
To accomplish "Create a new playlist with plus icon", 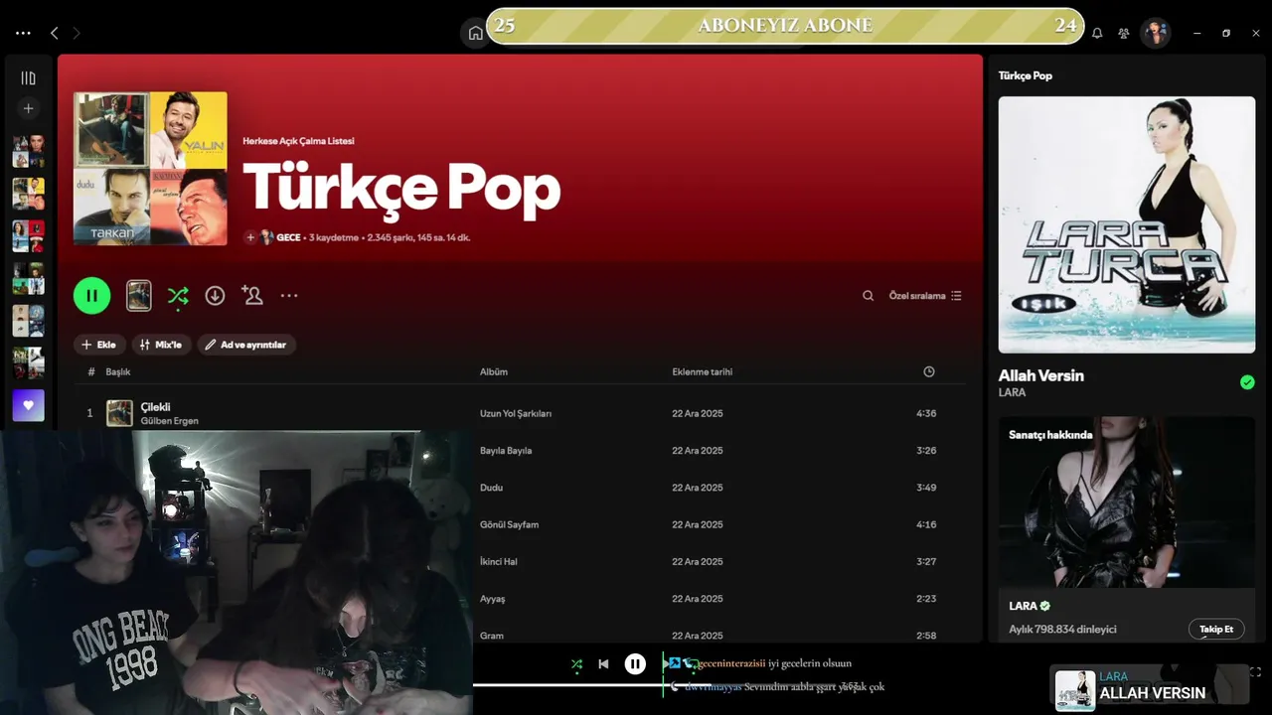I will pyautogui.click(x=28, y=108).
